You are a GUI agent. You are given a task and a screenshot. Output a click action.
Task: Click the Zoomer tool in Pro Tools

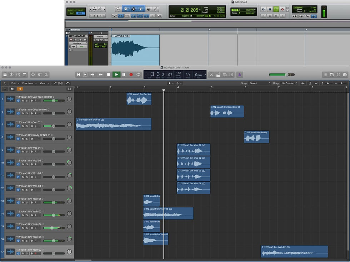click(118, 9)
